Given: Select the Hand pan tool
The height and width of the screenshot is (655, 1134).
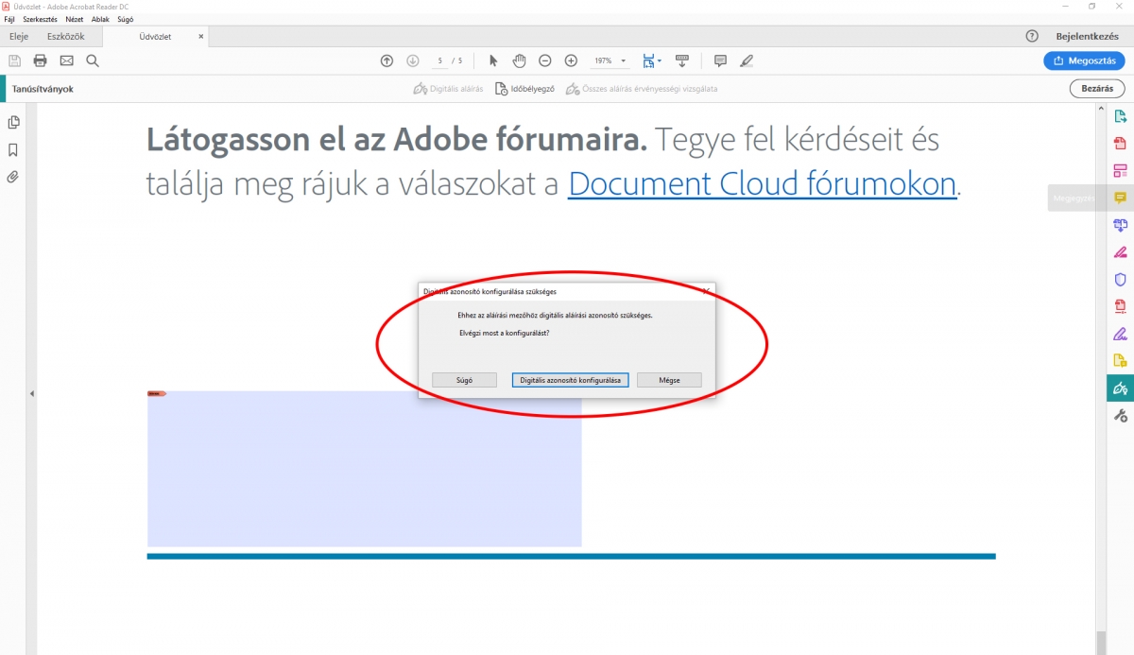Looking at the screenshot, I should point(519,60).
